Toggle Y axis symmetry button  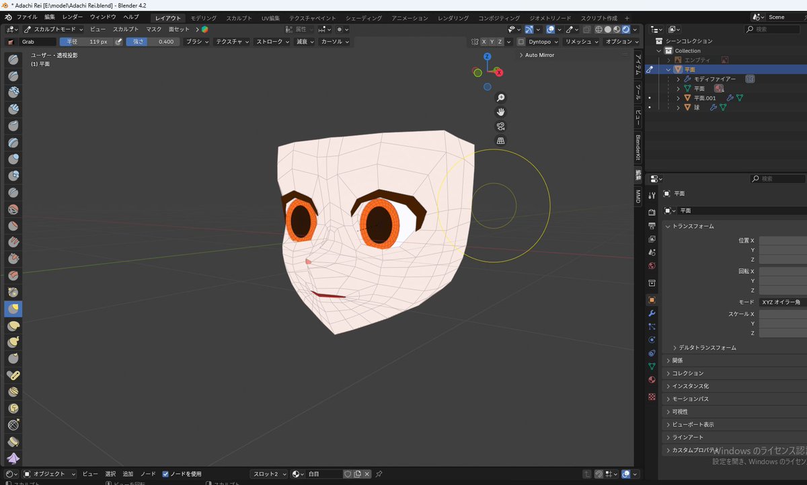(x=492, y=42)
